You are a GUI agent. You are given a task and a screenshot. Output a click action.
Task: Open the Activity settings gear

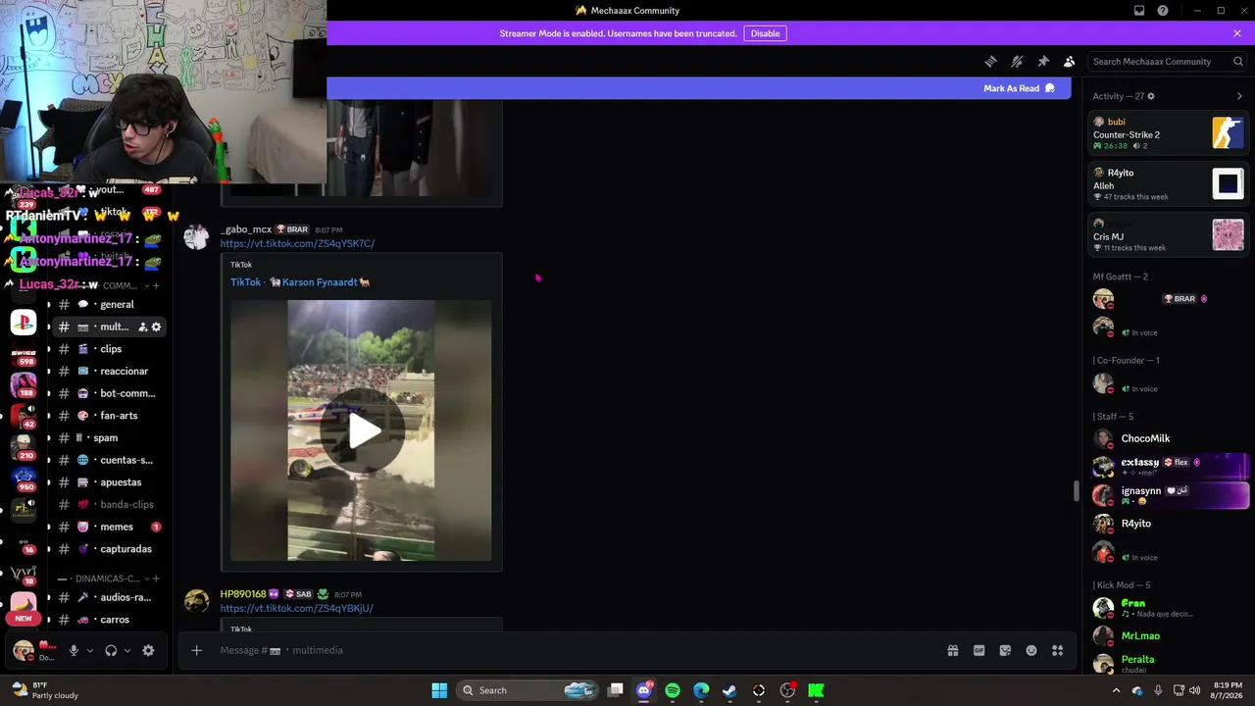tap(1151, 96)
